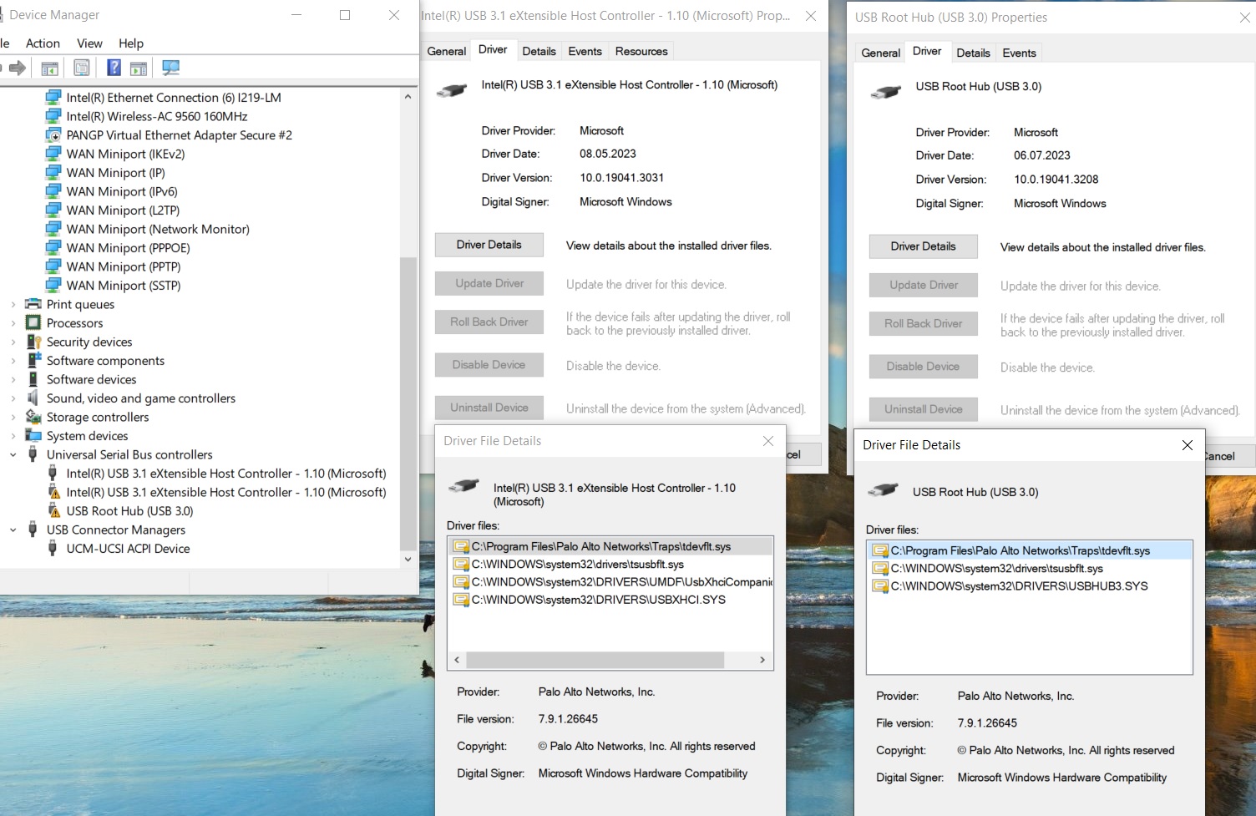Screen dimensions: 1256x816
Task: Click scroll down arrow in Device Manager tree
Action: pos(408,560)
